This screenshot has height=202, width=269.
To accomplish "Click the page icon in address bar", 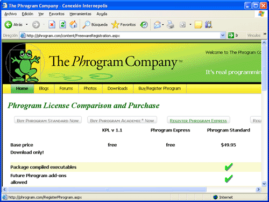I will point(23,36).
